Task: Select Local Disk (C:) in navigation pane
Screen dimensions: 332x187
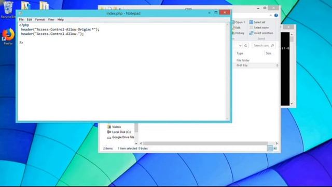Action: (121, 132)
